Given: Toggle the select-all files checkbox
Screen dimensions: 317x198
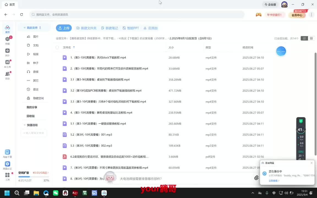Looking at the screenshot, I should 58,47.
